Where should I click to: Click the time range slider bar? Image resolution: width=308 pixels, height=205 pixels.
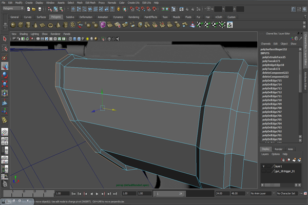[x=169, y=194]
